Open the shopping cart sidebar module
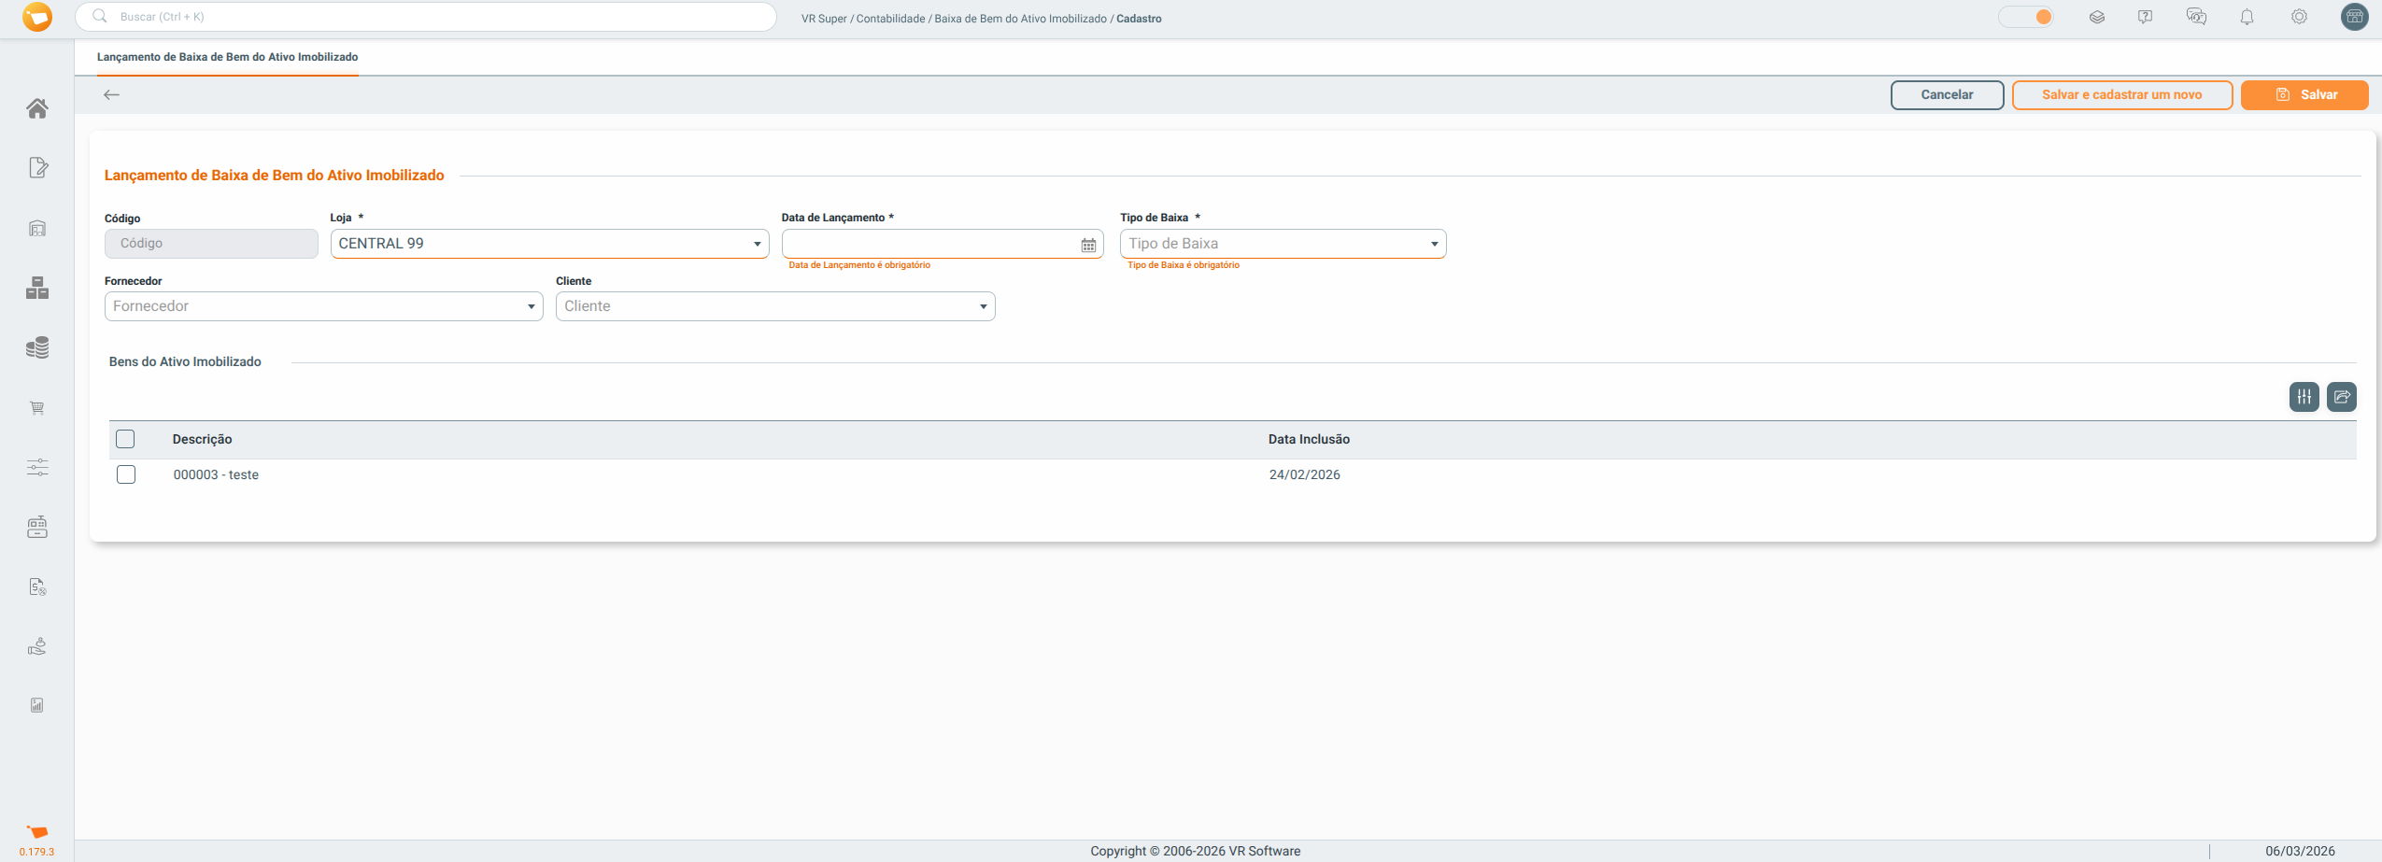 (37, 408)
